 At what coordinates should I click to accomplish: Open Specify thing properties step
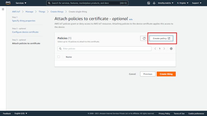tap(23, 21)
